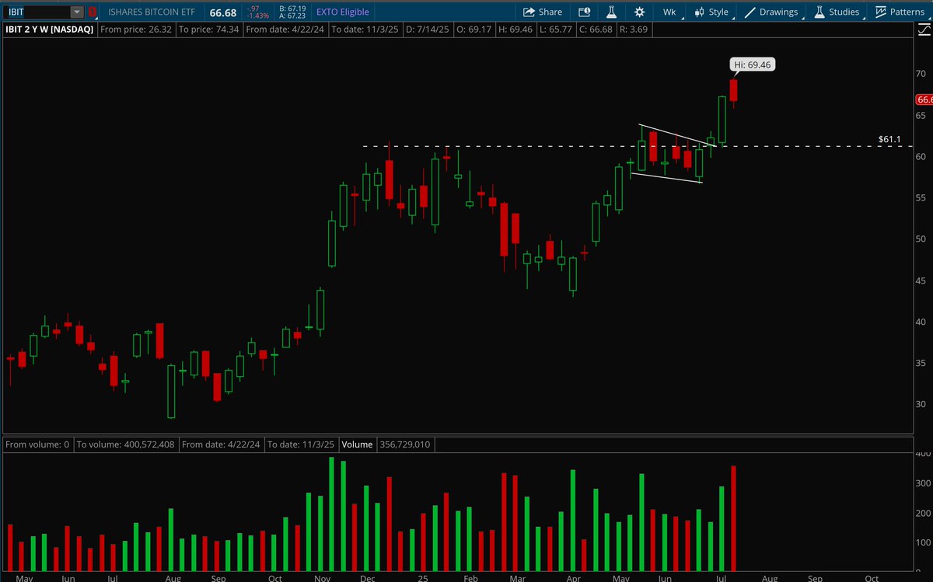
Task: Click the 70 price axis label
Action: click(x=921, y=74)
